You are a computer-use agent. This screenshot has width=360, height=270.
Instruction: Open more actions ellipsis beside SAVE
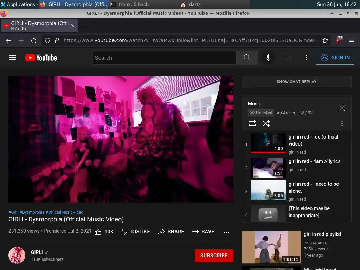tap(226, 232)
